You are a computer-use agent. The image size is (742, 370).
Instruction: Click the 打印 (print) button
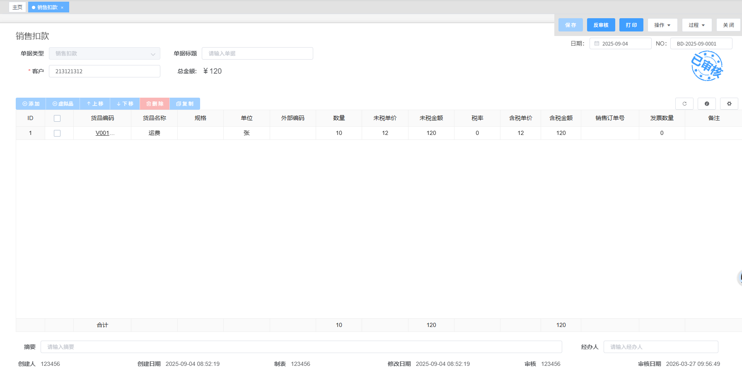coord(631,25)
